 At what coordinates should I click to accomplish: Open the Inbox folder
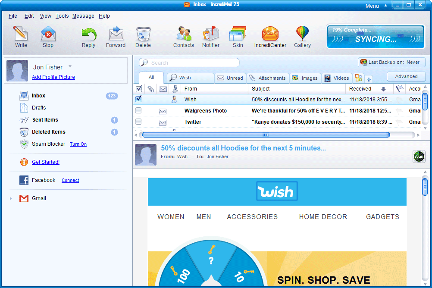coord(38,96)
